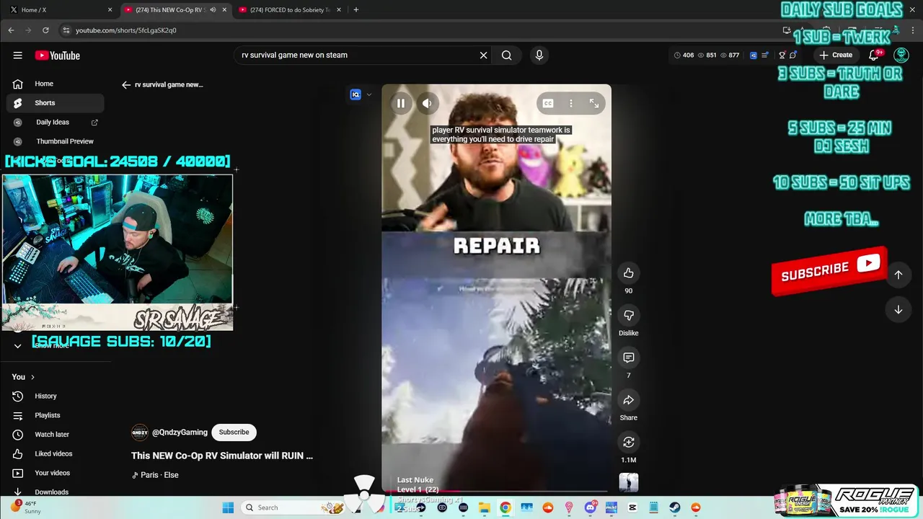Go to the previous Short with up arrow
The image size is (923, 519).
coord(898,274)
